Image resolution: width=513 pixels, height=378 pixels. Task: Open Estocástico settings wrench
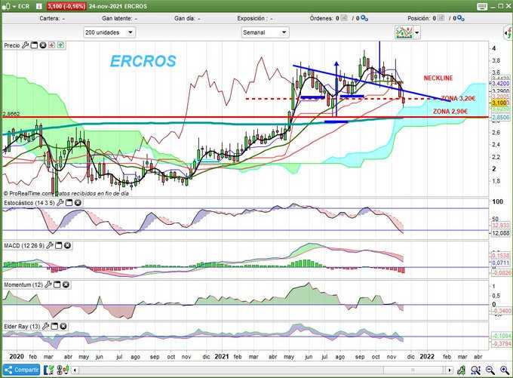coord(60,203)
